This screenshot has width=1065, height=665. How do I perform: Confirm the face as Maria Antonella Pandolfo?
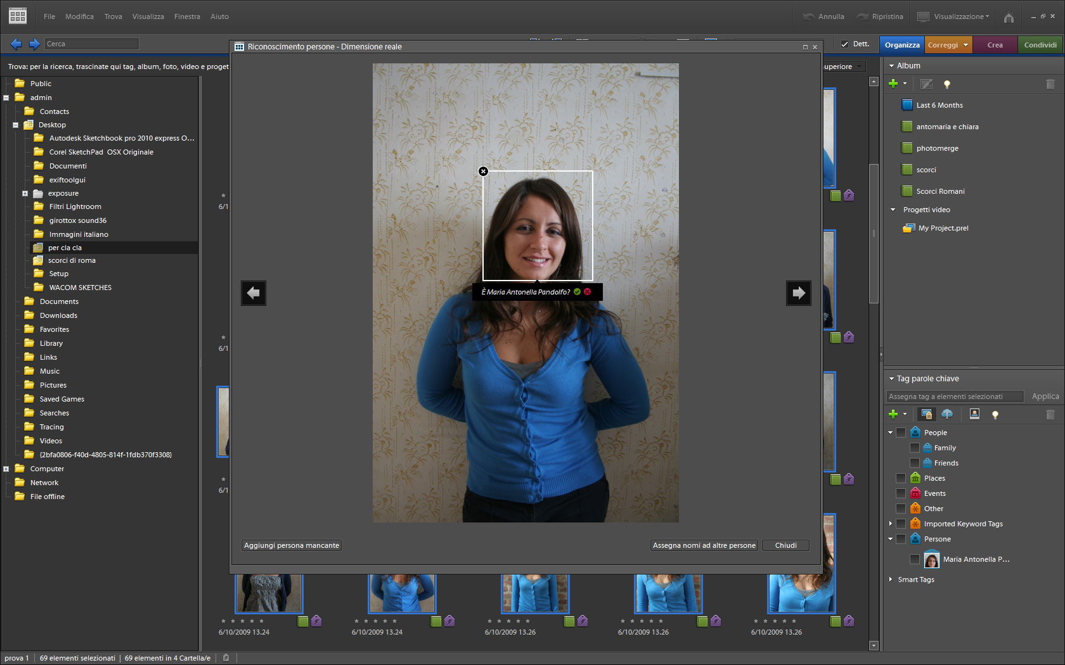pos(577,292)
